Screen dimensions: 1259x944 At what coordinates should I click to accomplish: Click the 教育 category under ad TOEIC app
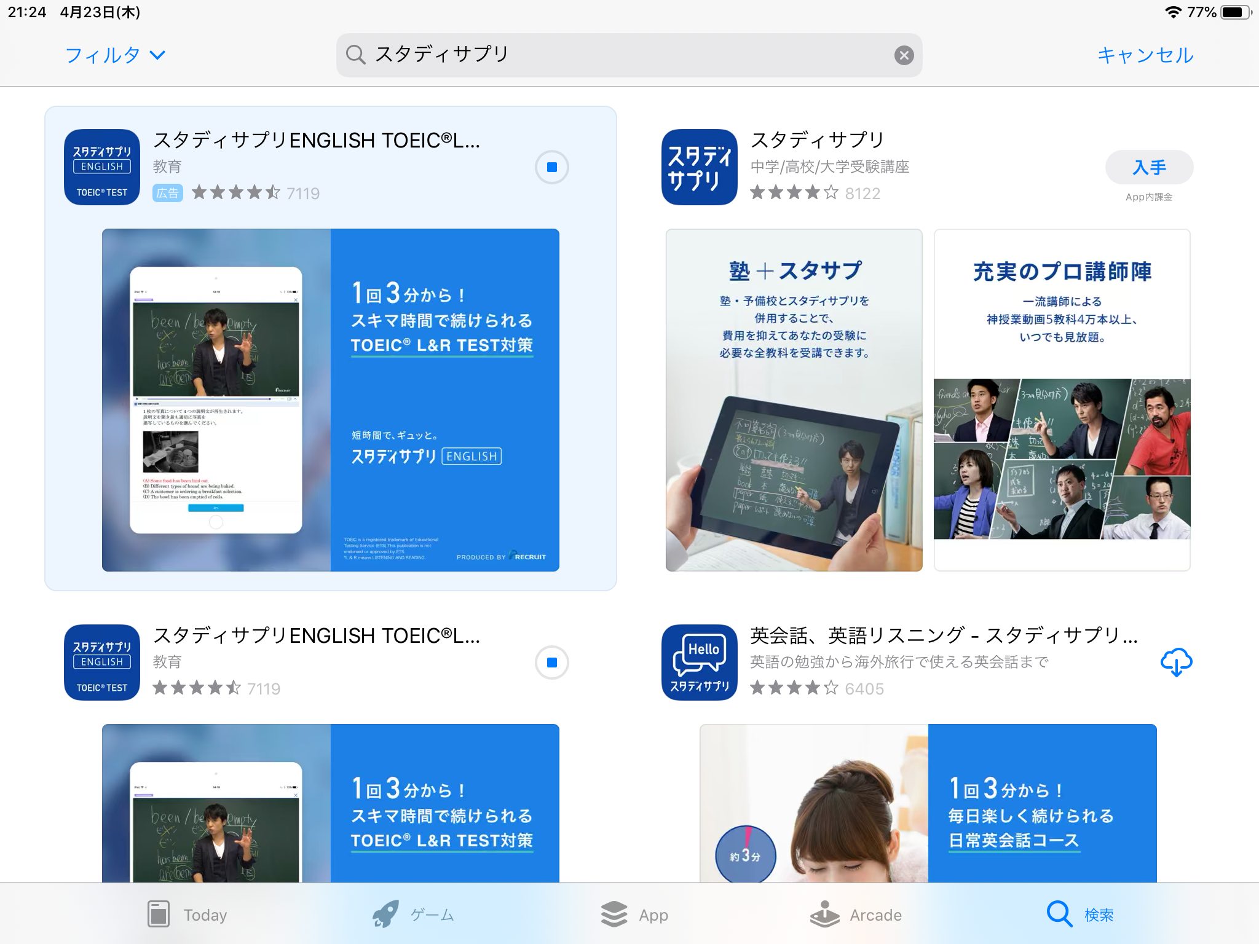(167, 167)
